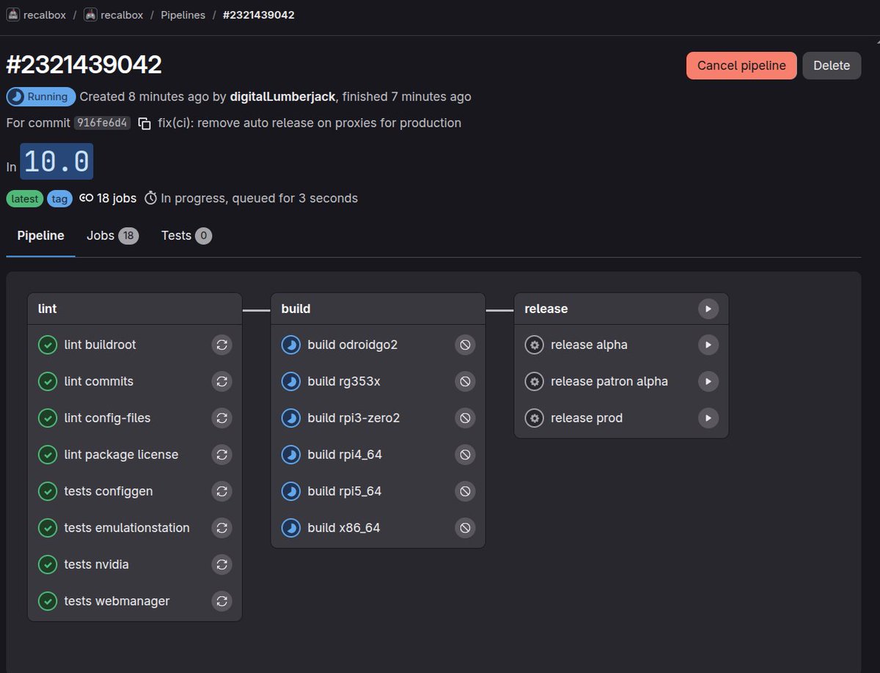880x673 pixels.
Task: Open the recalbox project breadcrumb link
Action: (122, 15)
